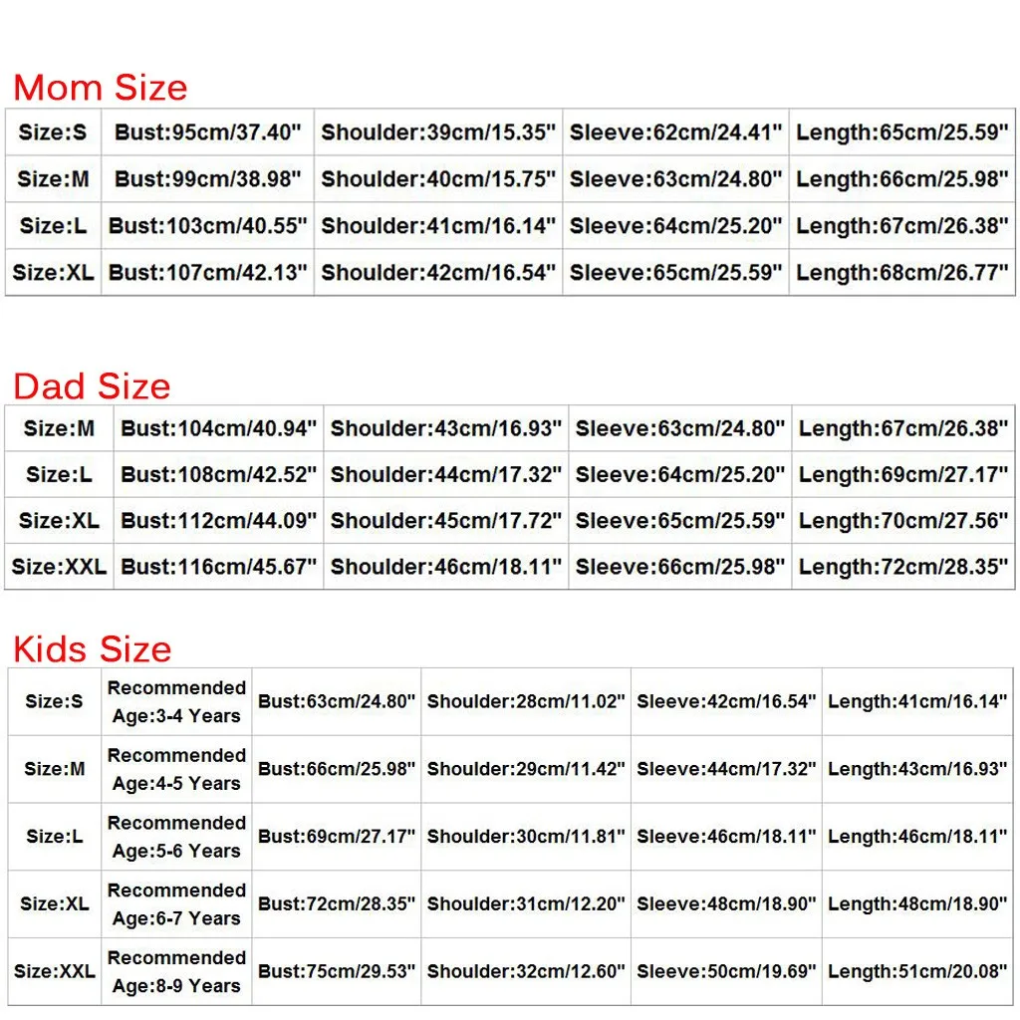Screen dimensions: 1020x1020
Task: Click Kids Length:51cm/20.08" cell
Action: (917, 972)
